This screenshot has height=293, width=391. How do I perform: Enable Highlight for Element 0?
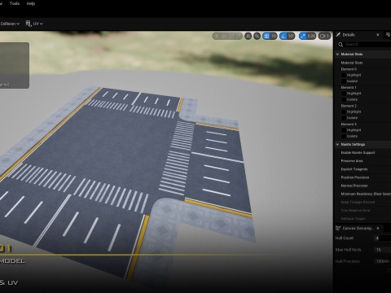pos(344,75)
